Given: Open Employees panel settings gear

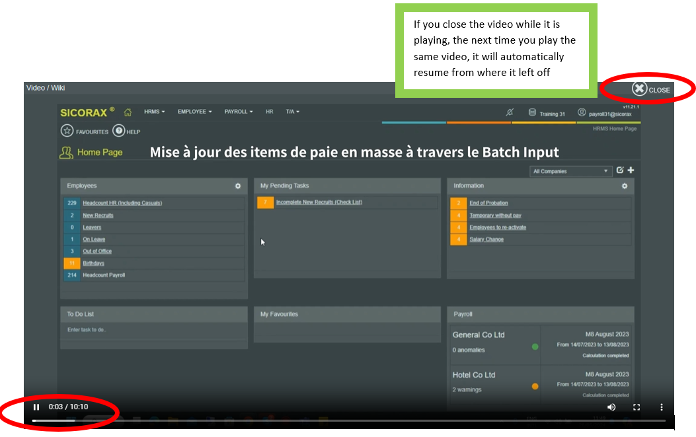Looking at the screenshot, I should point(238,186).
